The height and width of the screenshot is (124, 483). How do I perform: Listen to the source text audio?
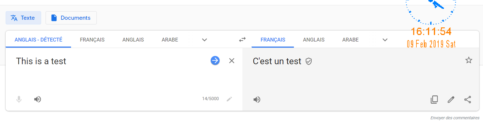38,99
